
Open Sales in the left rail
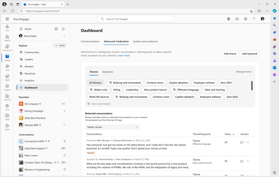click(7, 117)
